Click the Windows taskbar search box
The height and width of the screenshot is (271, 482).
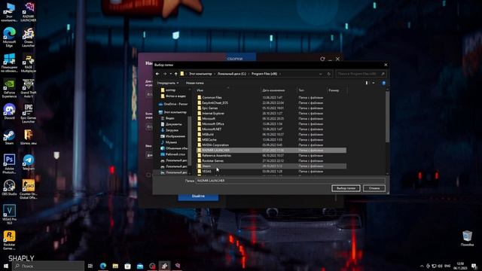pos(48,266)
